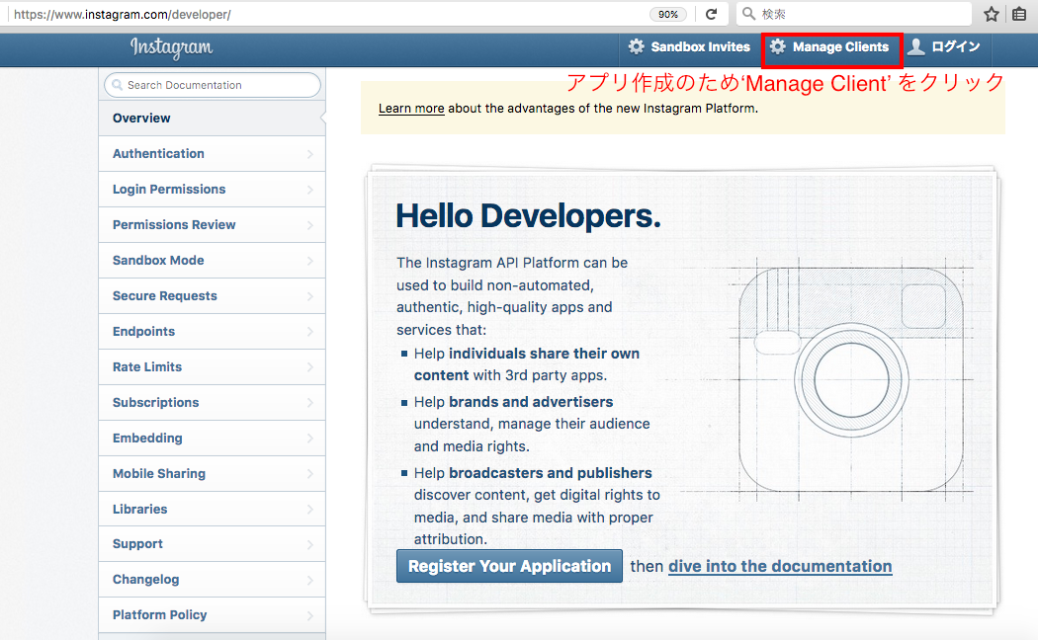Click the Register Your Application button
The height and width of the screenshot is (640, 1038).
509,566
